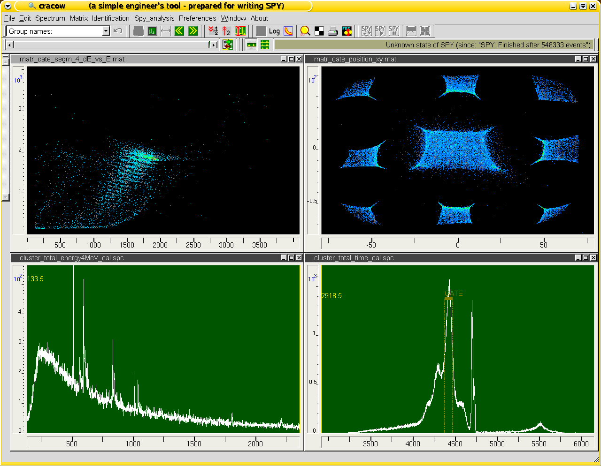Maximize the cluster_total_time_cal.spc subwindow
This screenshot has height=466, width=601.
(x=586, y=258)
